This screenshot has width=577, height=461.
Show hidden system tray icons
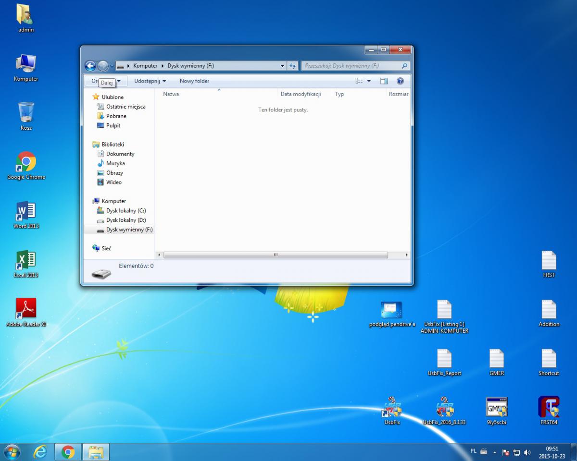[x=494, y=452]
